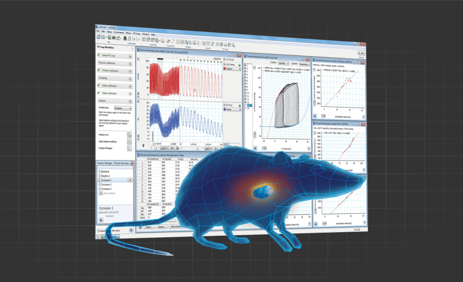
Task: Click the open folder icon in File toolbar
Action: coord(103,37)
